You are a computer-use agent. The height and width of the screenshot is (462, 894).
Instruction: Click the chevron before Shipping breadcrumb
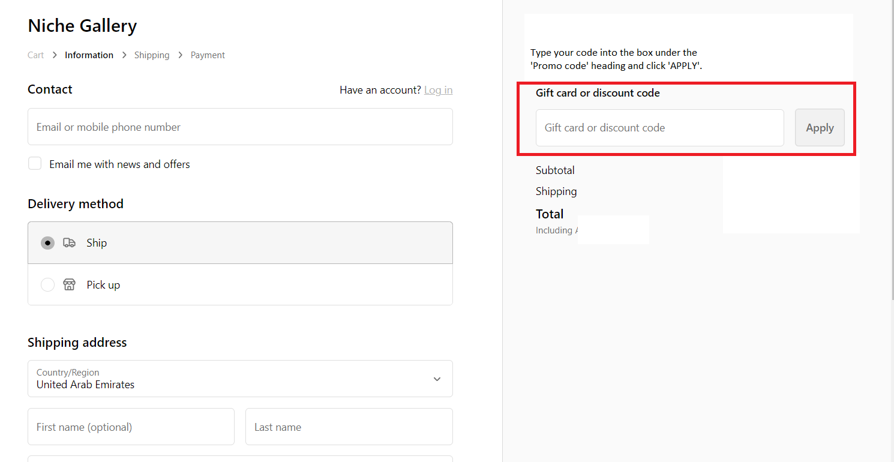coord(124,55)
